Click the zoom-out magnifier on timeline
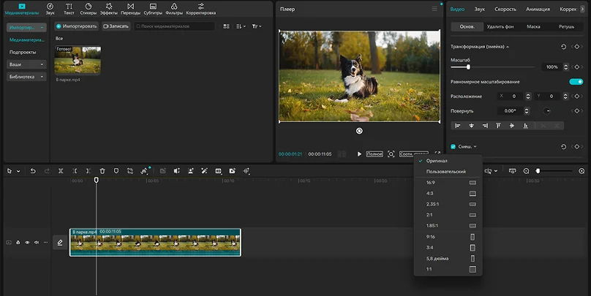The width and height of the screenshot is (591, 296). pyautogui.click(x=526, y=171)
